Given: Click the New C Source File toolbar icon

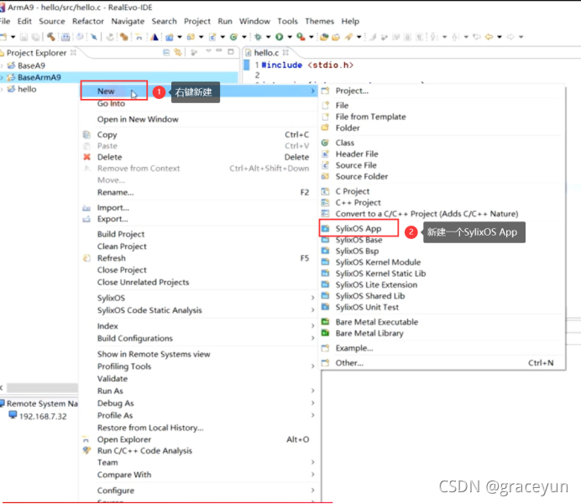Looking at the screenshot, I should (x=212, y=37).
